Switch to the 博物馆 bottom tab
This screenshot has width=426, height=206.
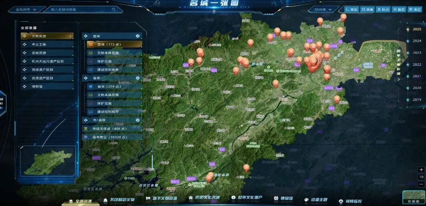click(283, 198)
